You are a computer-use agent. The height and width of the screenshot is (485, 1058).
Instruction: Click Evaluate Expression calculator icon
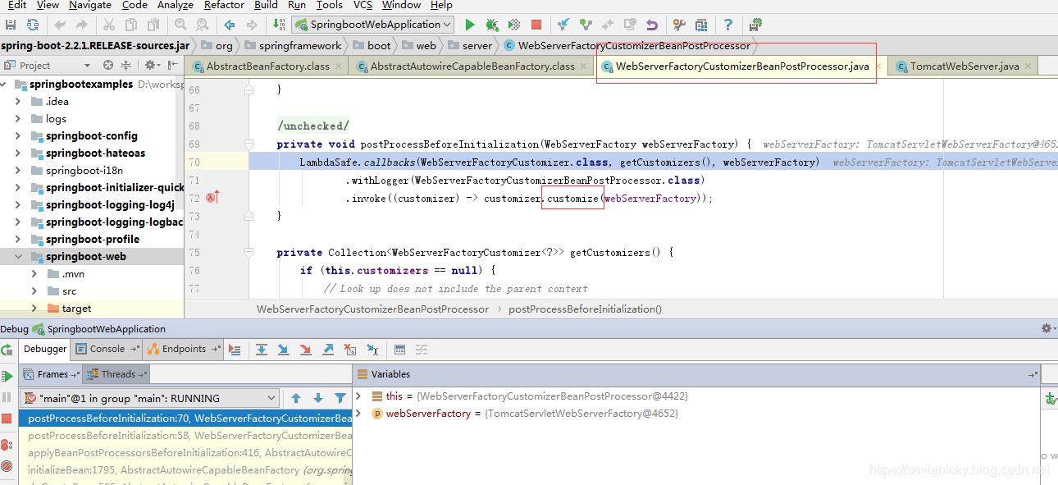(399, 350)
